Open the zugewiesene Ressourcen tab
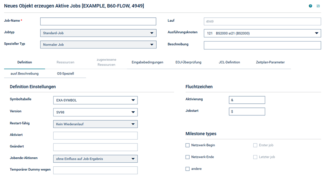 106,62
